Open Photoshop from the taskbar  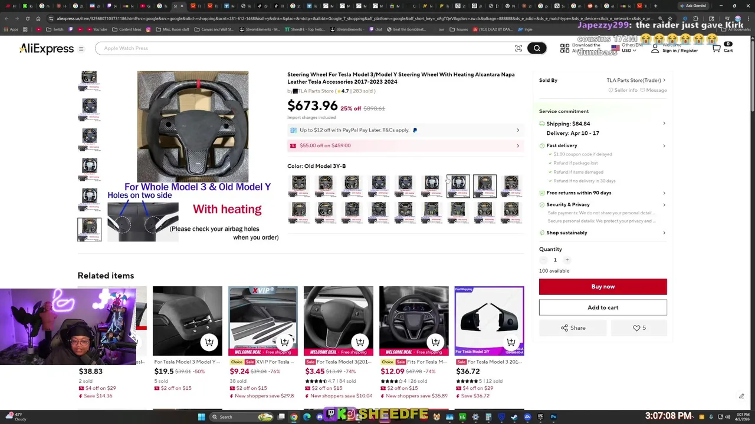(x=553, y=417)
